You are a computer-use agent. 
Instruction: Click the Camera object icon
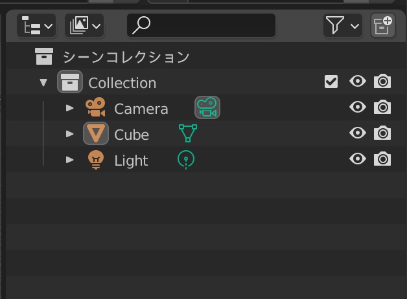click(95, 108)
